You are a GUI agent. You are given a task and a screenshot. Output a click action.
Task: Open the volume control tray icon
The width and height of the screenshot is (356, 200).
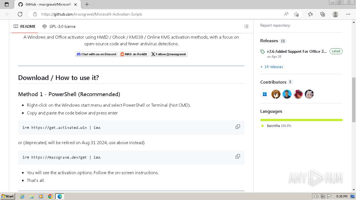[316, 196]
